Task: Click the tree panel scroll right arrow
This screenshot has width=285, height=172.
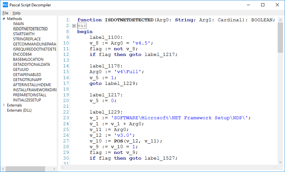Action: [54, 169]
